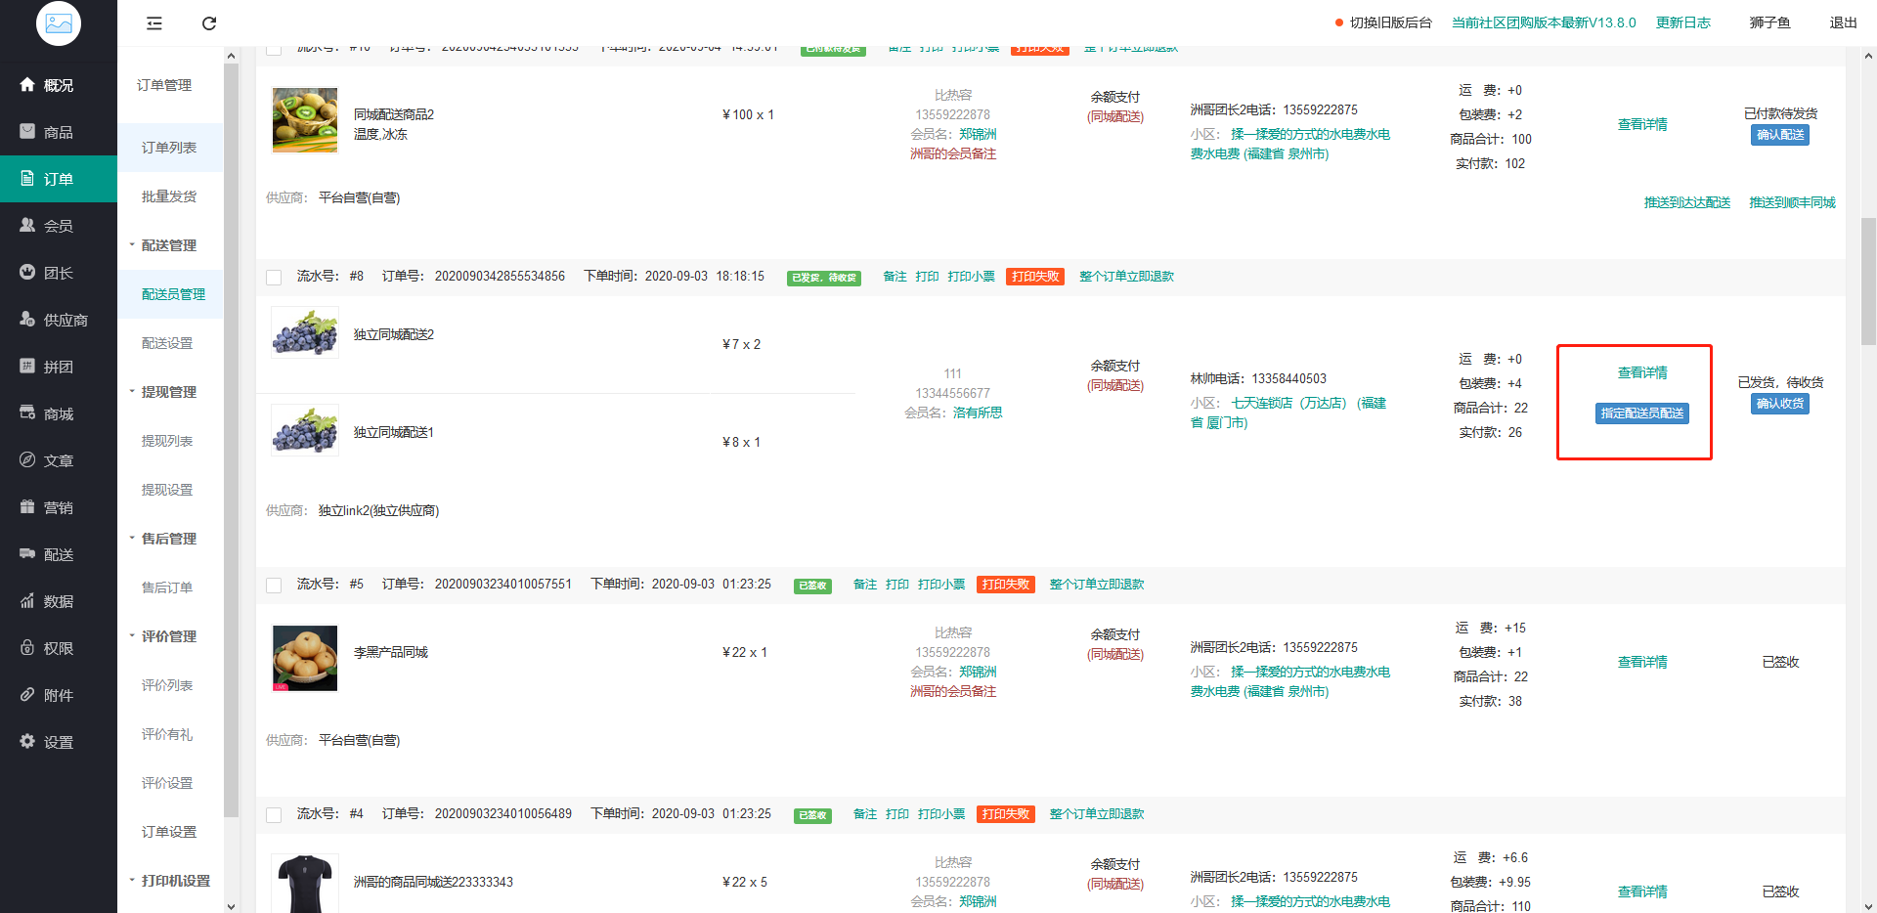Open 订单设置 submenu item

[170, 832]
